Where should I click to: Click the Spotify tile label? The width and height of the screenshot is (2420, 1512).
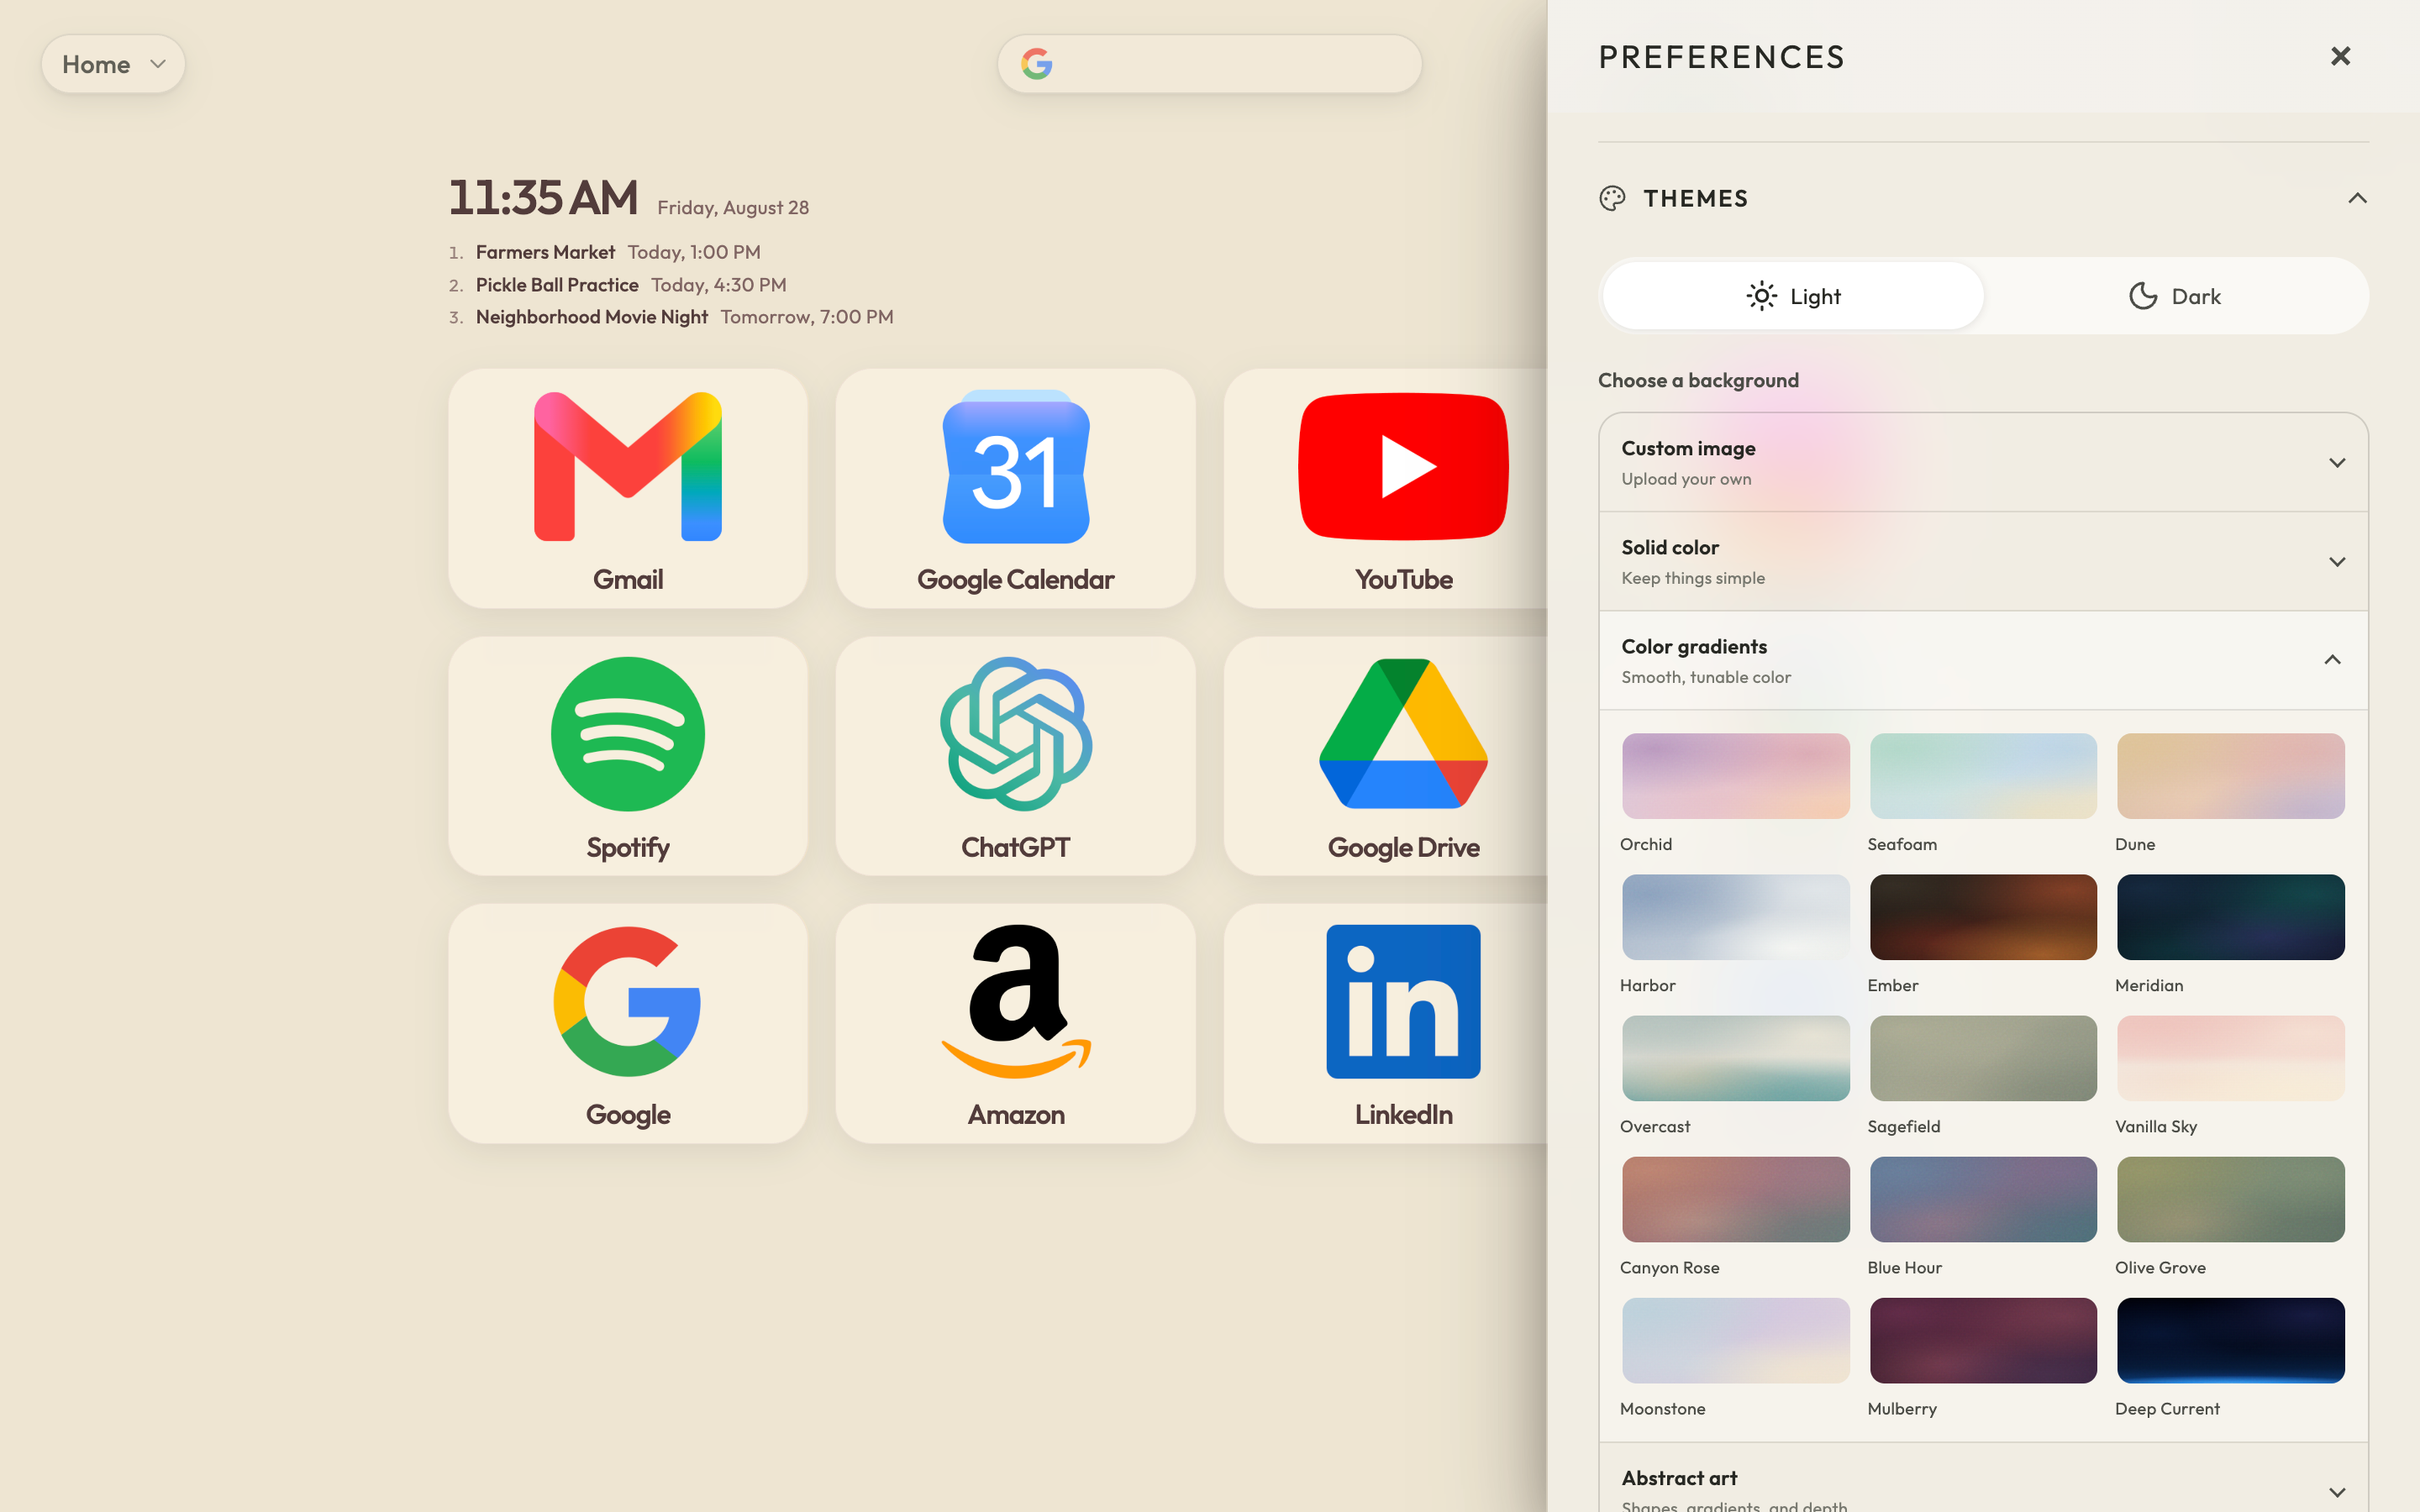pyautogui.click(x=628, y=848)
